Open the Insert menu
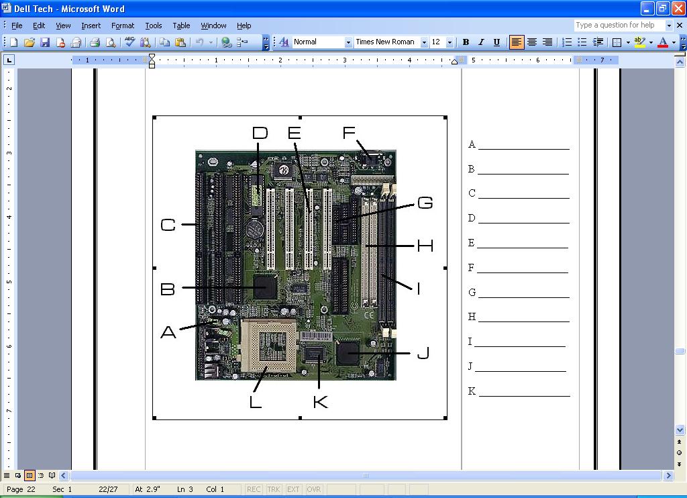This screenshot has height=498, width=687. click(91, 26)
